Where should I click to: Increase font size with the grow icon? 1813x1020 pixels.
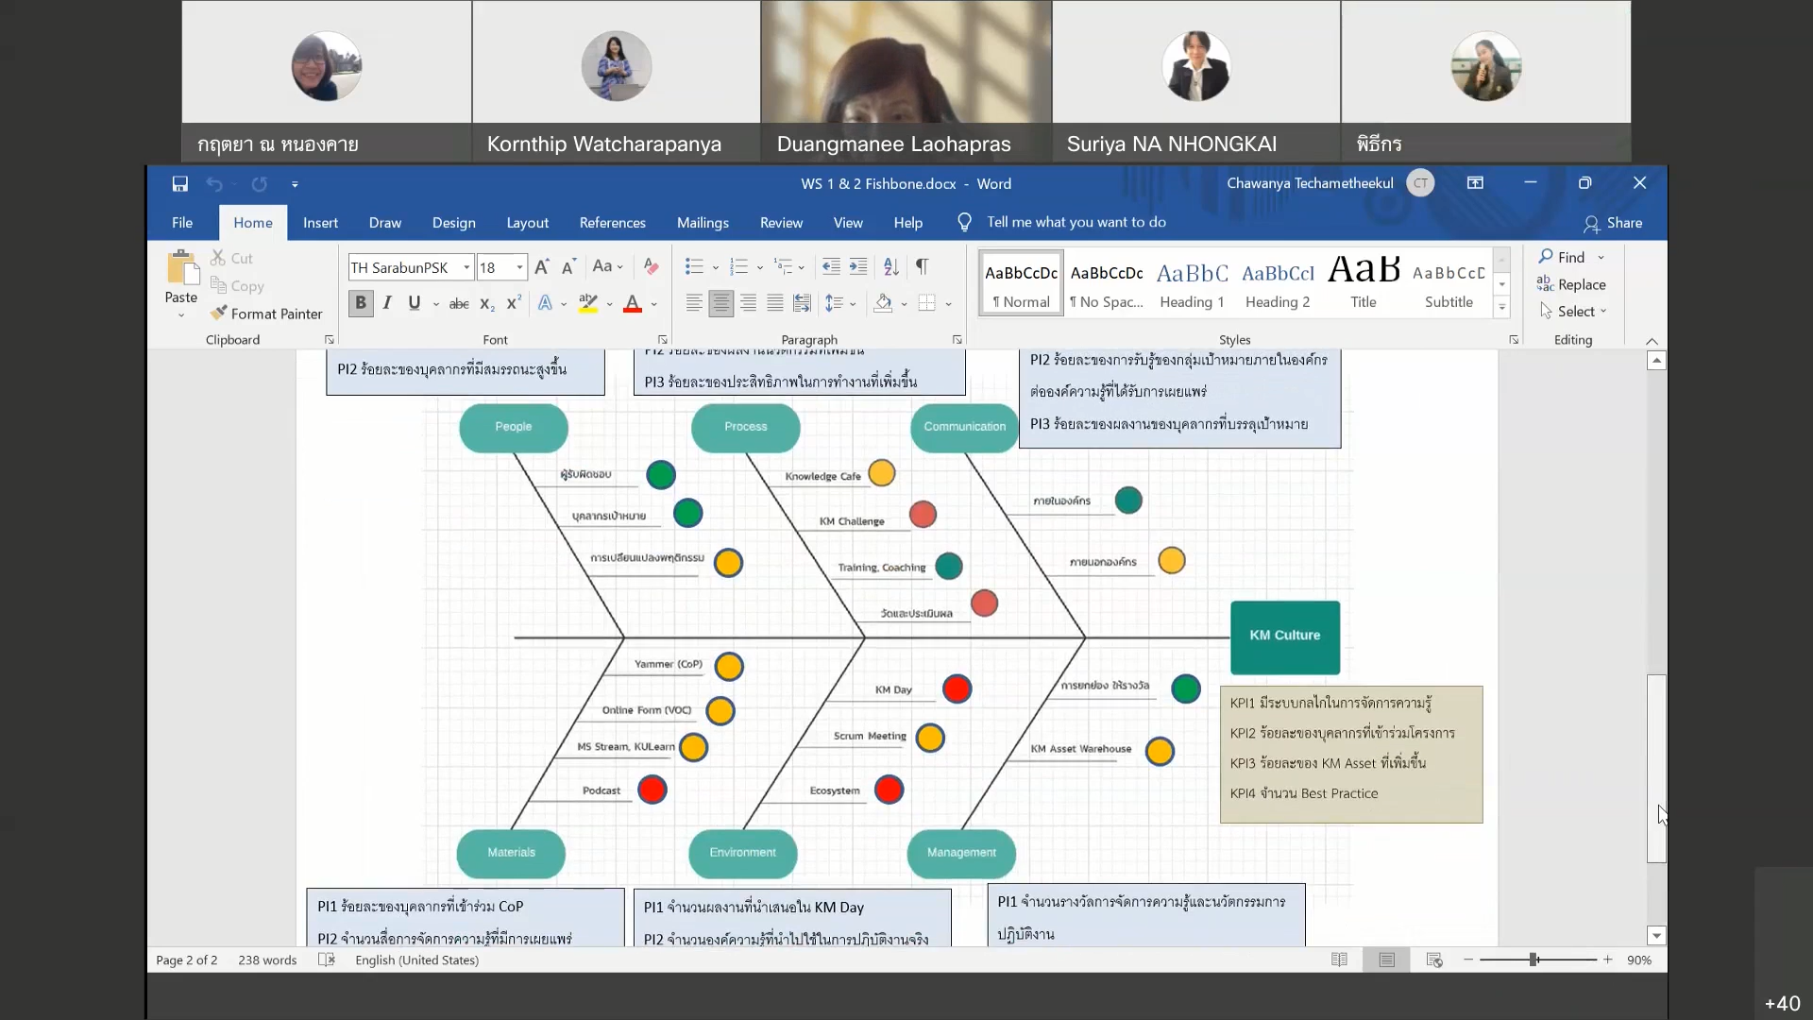541,267
